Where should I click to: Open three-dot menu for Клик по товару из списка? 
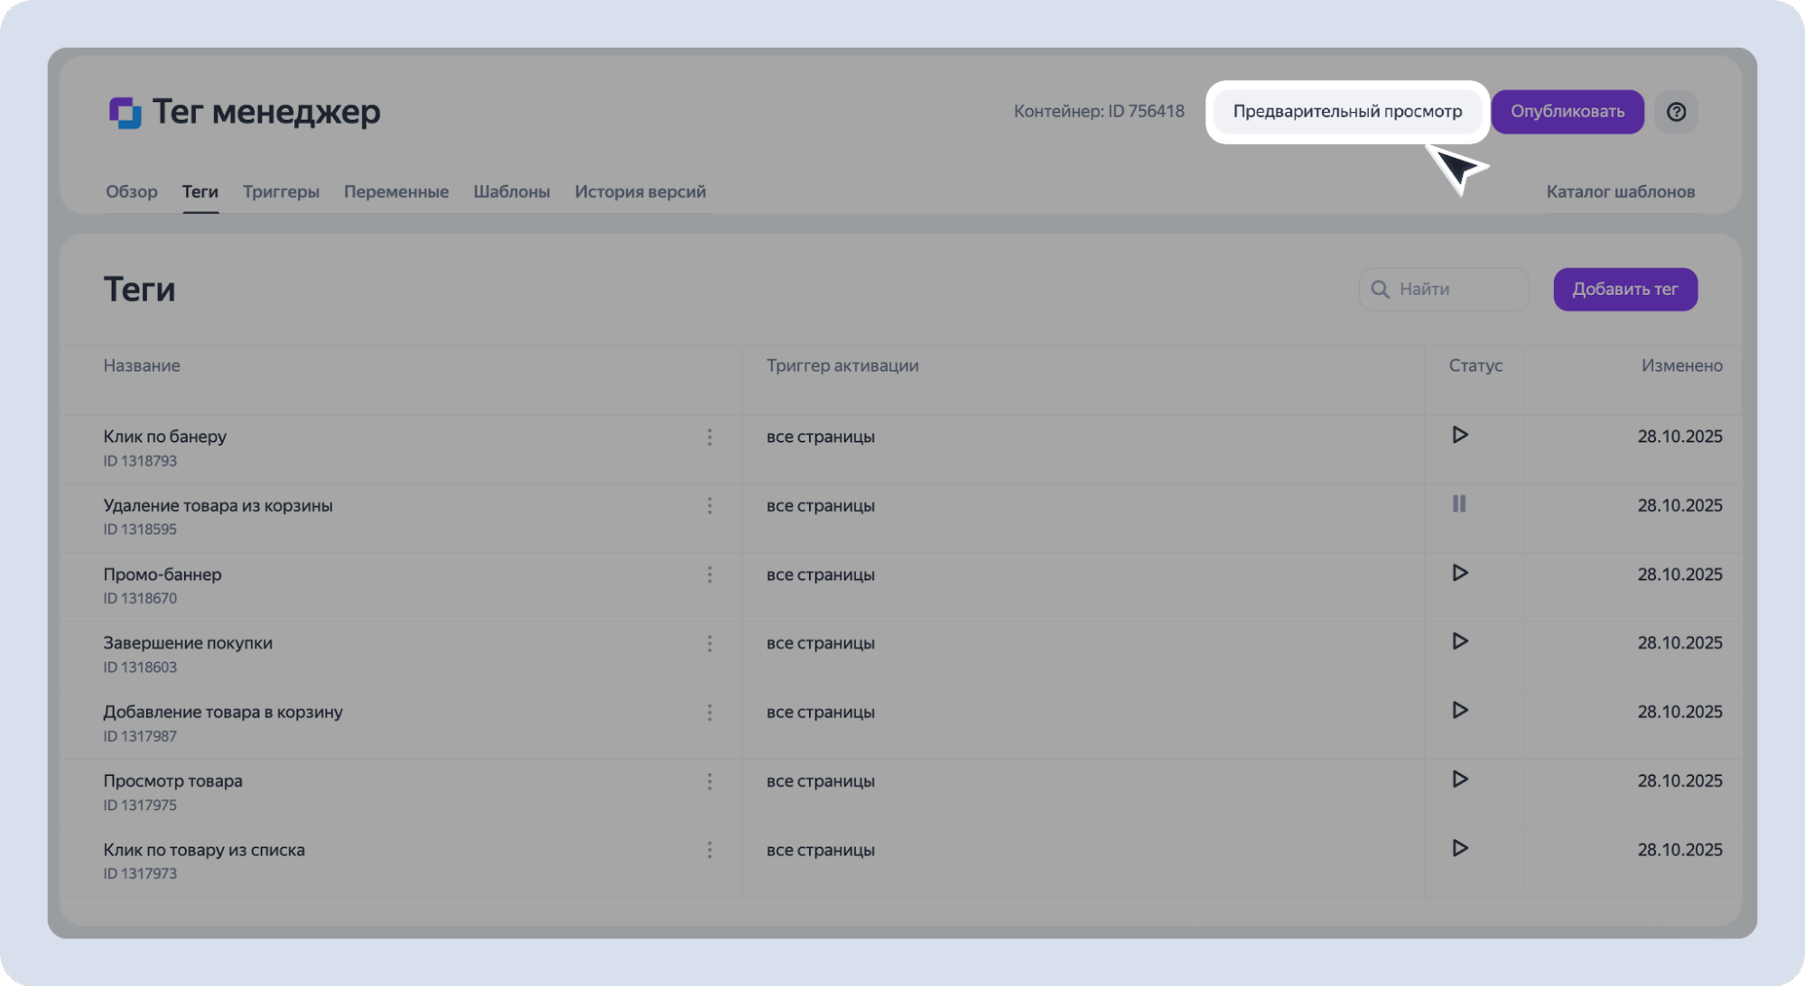click(710, 850)
